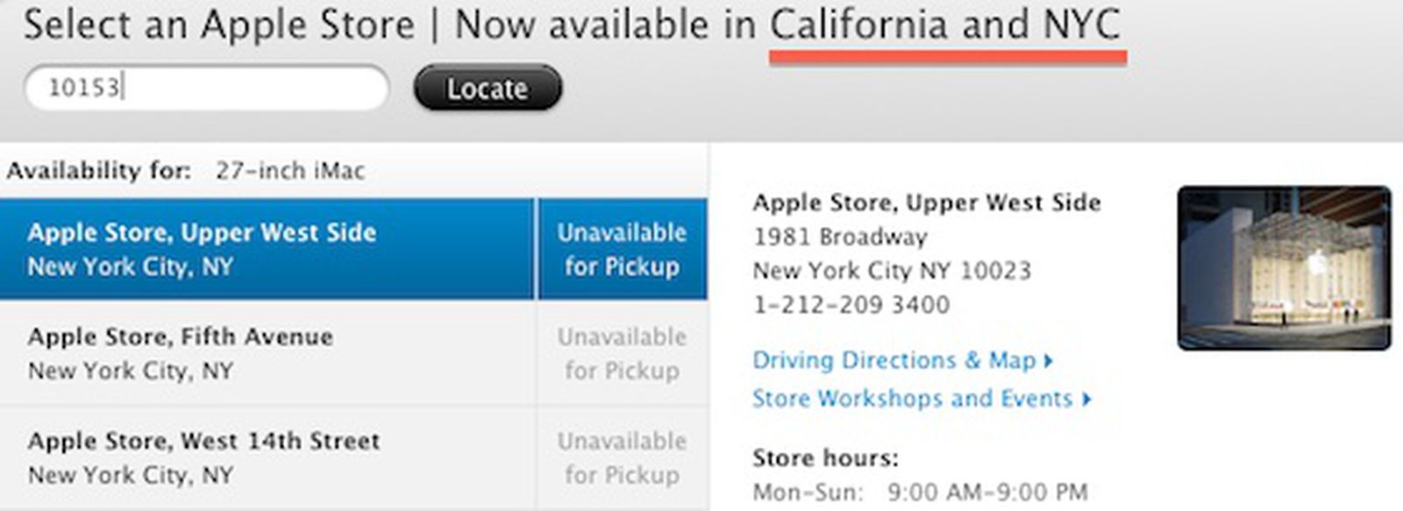1403x511 pixels.
Task: Open Driving Directions & Map
Action: pos(894,359)
